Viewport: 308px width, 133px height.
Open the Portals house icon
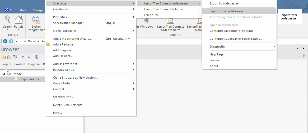(18, 19)
